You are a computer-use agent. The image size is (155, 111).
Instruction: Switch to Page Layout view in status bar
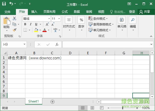click(92, 108)
